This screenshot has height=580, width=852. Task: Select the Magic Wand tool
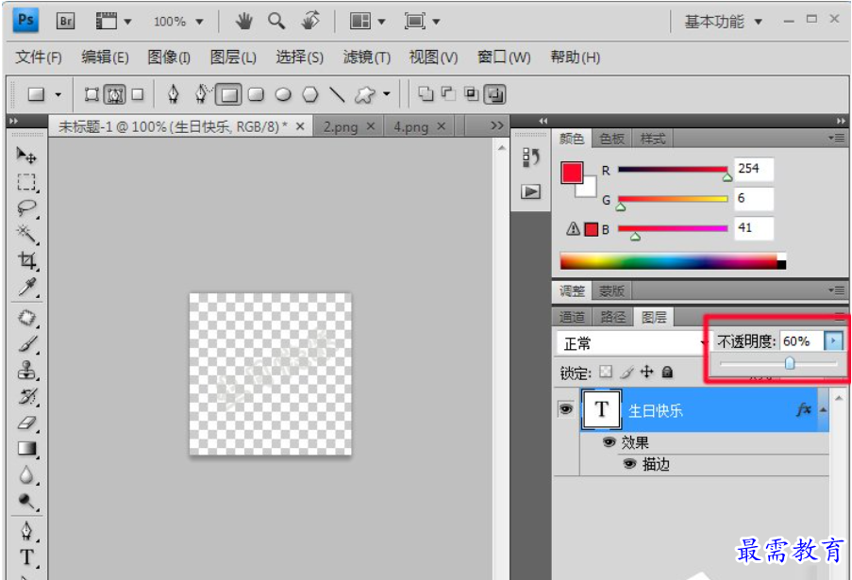point(25,234)
